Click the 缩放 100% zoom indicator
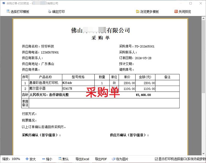Viewport: 206px width, 163px height. (x=11, y=159)
